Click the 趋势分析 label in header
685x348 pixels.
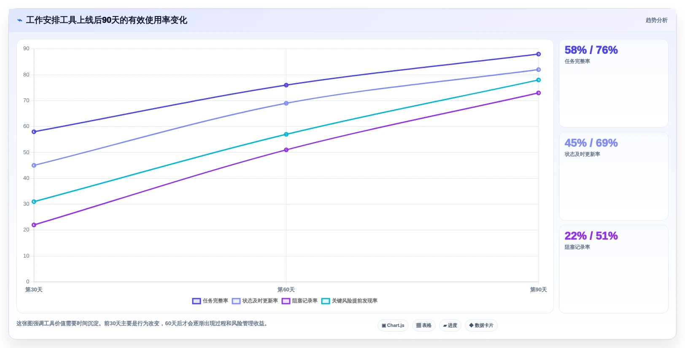tap(656, 20)
